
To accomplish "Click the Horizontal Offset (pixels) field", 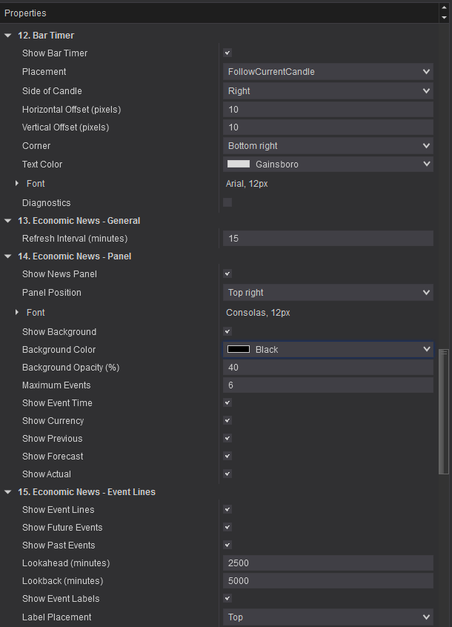I will coord(328,110).
